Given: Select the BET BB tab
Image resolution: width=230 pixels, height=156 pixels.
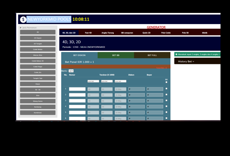Looking at the screenshot, I should click(116, 55).
